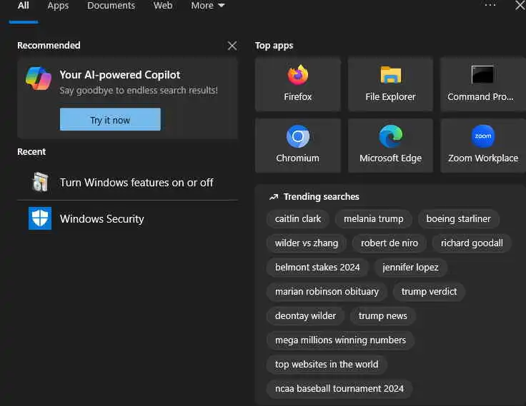
Task: Click the Copilot logo icon
Action: (39, 78)
